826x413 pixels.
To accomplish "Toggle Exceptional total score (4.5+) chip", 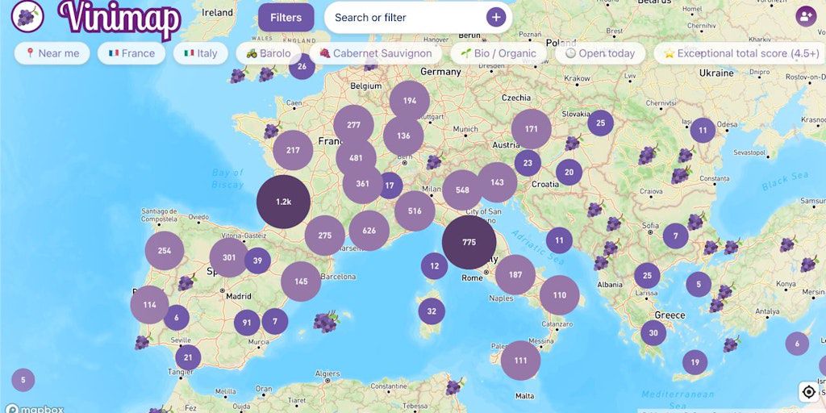I will tap(742, 53).
